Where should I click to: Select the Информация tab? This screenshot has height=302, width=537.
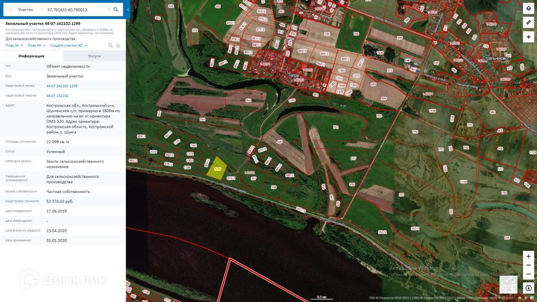(x=31, y=56)
